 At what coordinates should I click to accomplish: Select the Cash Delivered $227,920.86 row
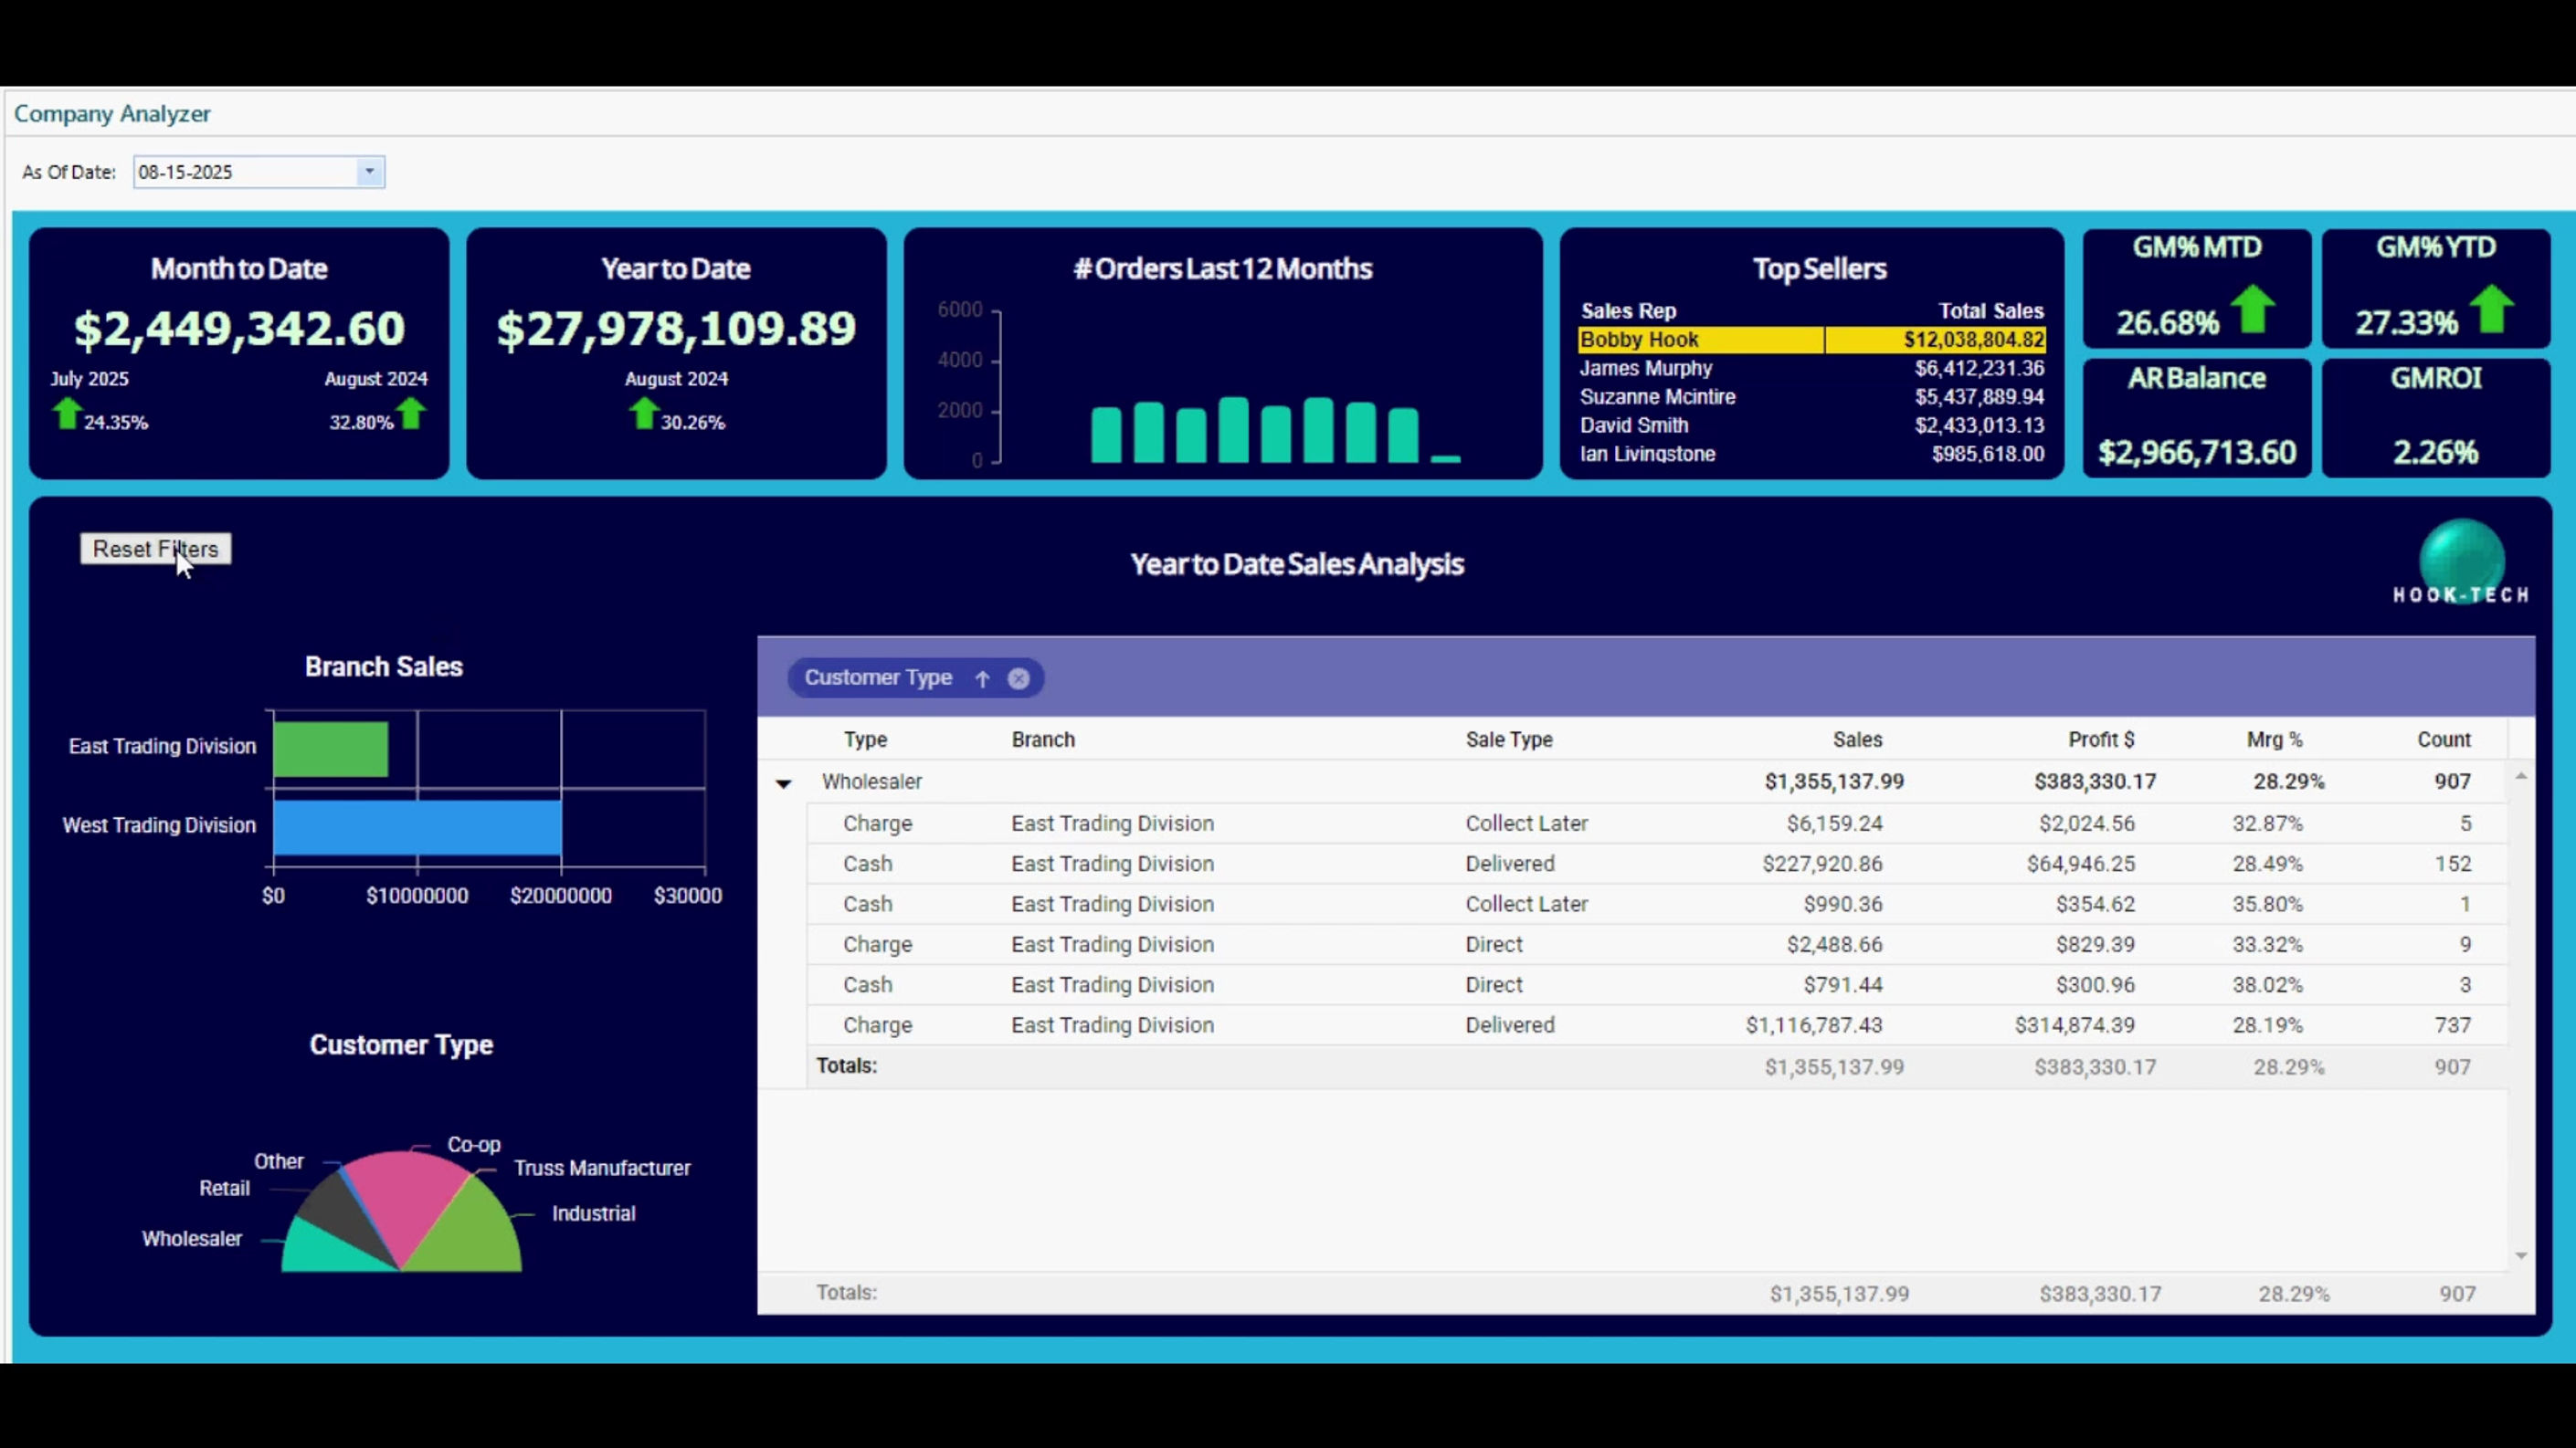tap(1657, 864)
